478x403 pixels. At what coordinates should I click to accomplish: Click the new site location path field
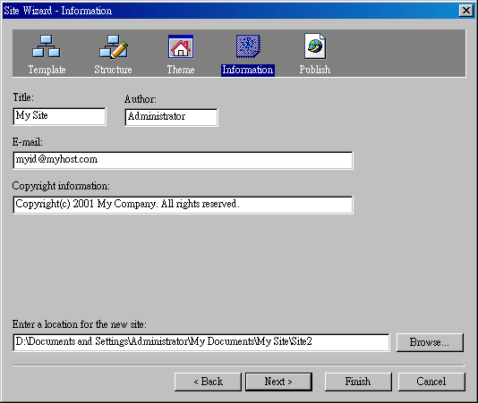pos(201,342)
